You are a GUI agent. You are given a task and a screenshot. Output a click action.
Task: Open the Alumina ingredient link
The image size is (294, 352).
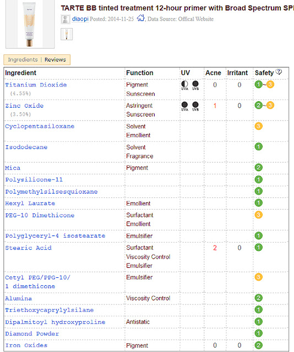[18, 298]
